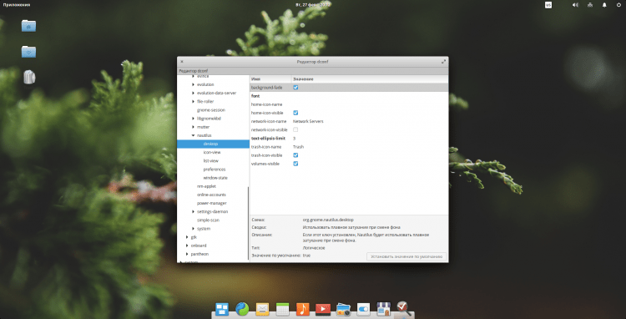Viewport: 626px width, 319px height.
Task: Open the Photos app in the dock
Action: point(343,310)
